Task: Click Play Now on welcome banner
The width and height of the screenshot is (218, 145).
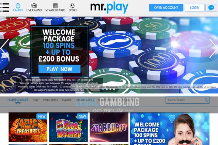Action: click(x=60, y=69)
